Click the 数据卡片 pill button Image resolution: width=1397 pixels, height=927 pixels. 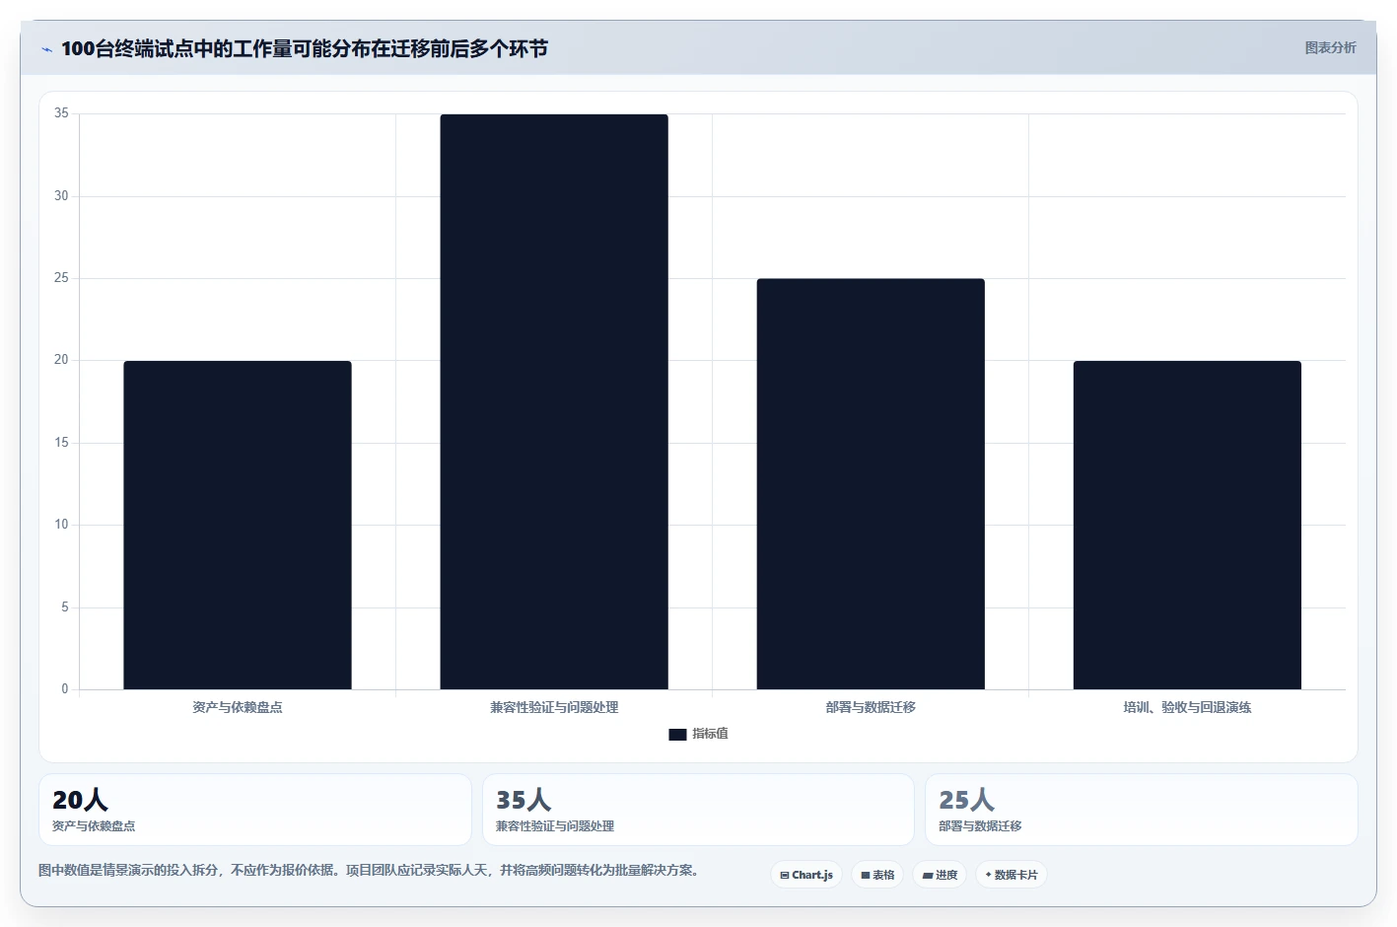[x=1012, y=875]
